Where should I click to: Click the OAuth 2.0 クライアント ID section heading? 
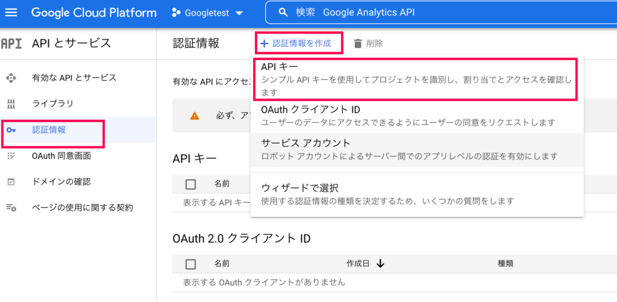[x=242, y=238]
